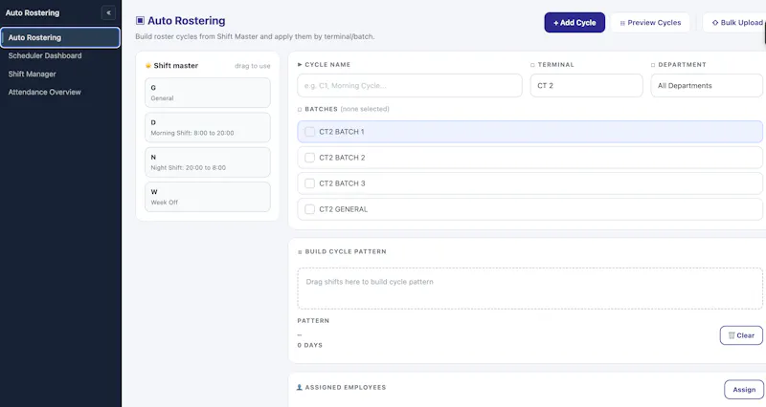Enable the CT2 GENERAL checkbox

pyautogui.click(x=309, y=209)
